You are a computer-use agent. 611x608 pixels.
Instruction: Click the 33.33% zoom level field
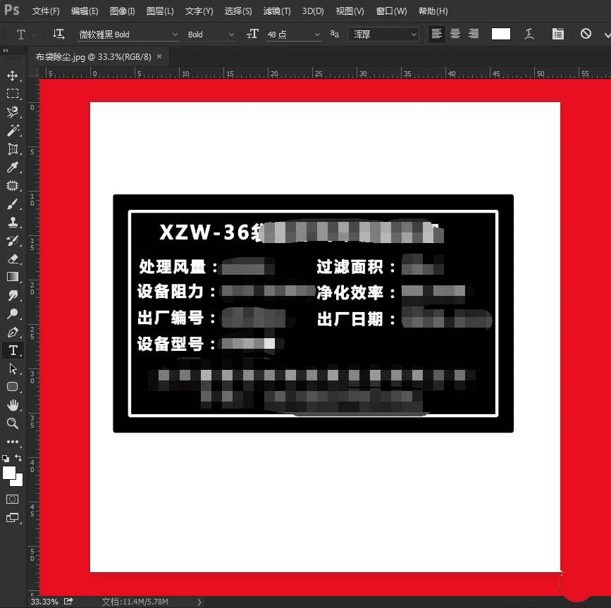[44, 602]
